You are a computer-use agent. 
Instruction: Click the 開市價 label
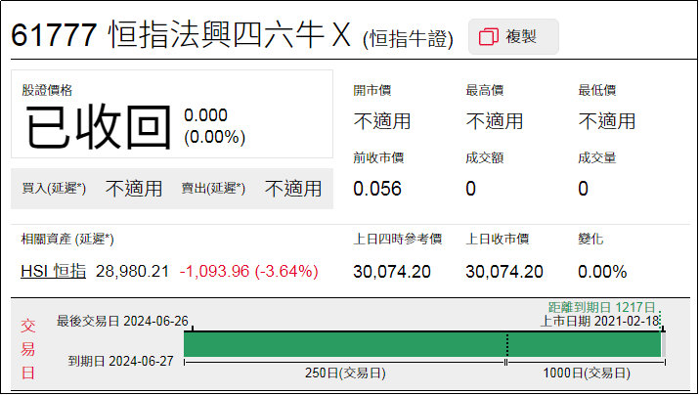pyautogui.click(x=372, y=90)
